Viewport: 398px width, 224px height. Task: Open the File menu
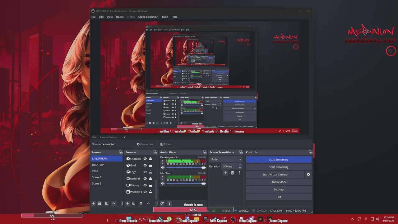[93, 17]
